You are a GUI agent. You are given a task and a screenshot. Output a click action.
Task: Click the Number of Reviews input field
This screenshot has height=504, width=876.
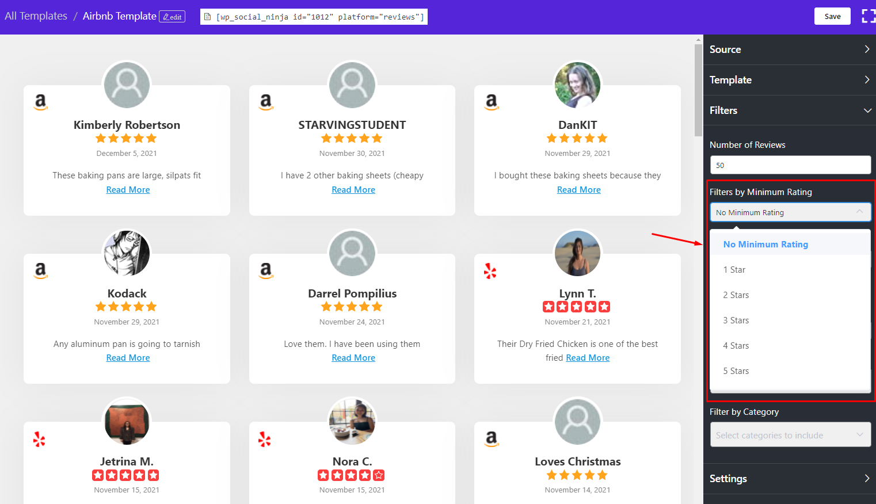coord(790,165)
